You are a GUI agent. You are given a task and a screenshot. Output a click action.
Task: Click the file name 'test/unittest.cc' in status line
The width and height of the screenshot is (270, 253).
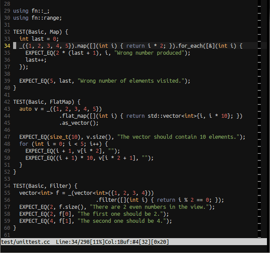26,242
